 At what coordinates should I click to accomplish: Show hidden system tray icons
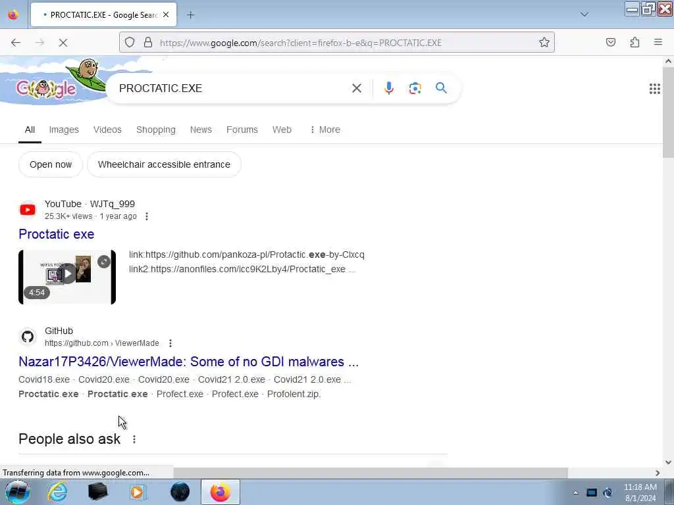pyautogui.click(x=575, y=493)
